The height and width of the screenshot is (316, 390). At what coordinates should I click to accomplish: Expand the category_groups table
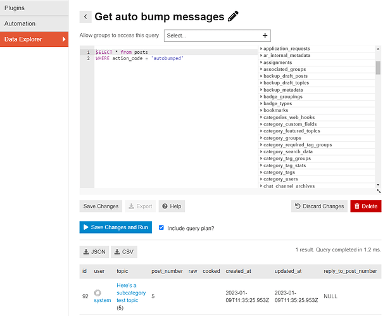pos(317,138)
